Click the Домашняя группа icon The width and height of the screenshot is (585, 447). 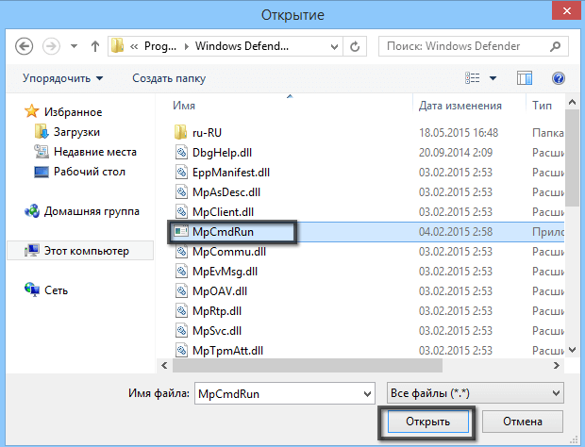32,211
